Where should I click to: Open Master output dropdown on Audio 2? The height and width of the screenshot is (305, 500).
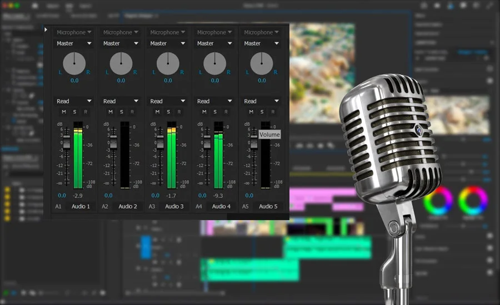(121, 43)
